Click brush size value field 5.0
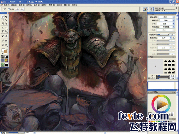Image resolution: width=179 pixels, height=134 pixels. 173,76
